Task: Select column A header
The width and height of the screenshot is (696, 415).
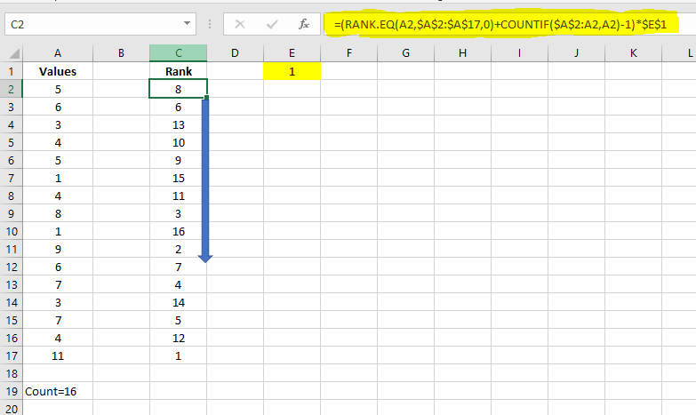Action: (58, 53)
